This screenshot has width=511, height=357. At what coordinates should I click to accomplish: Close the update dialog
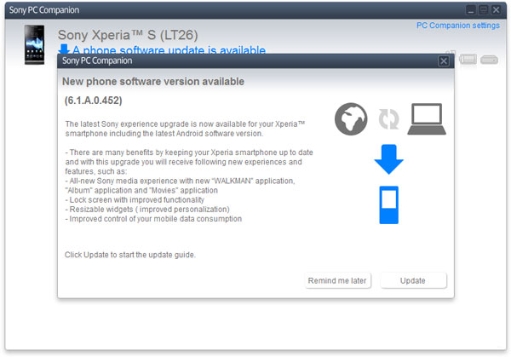[444, 61]
